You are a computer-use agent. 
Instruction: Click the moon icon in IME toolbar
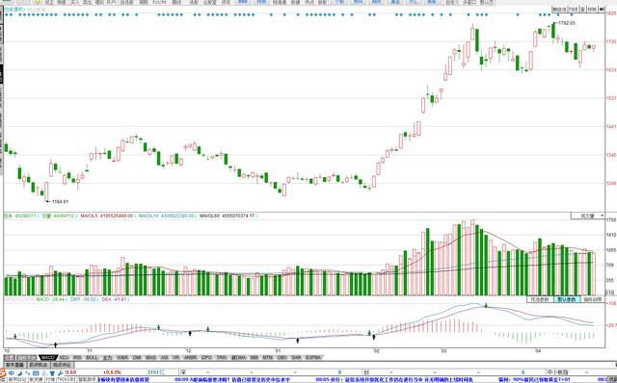point(20,372)
